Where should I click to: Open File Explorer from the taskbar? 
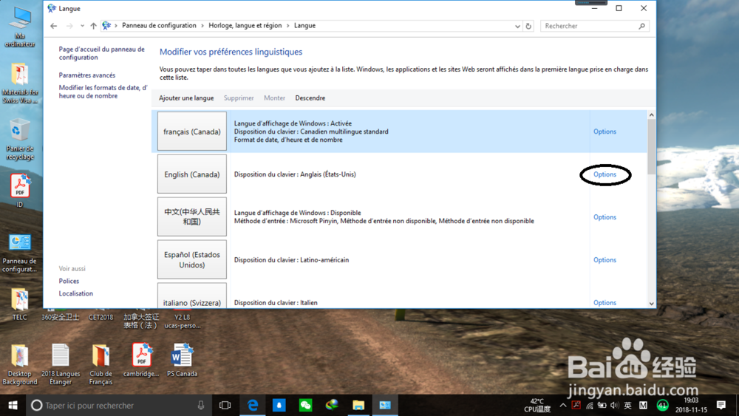coord(358,405)
